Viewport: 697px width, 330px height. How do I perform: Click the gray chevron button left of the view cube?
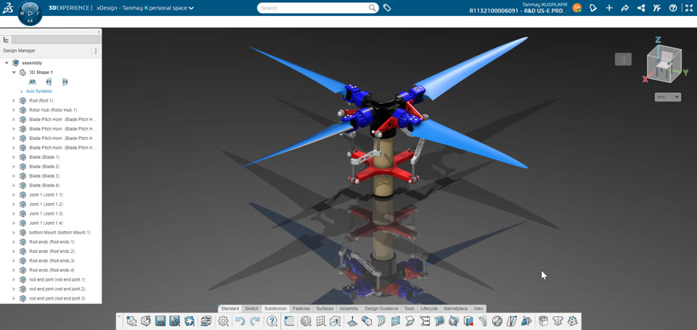pos(623,59)
